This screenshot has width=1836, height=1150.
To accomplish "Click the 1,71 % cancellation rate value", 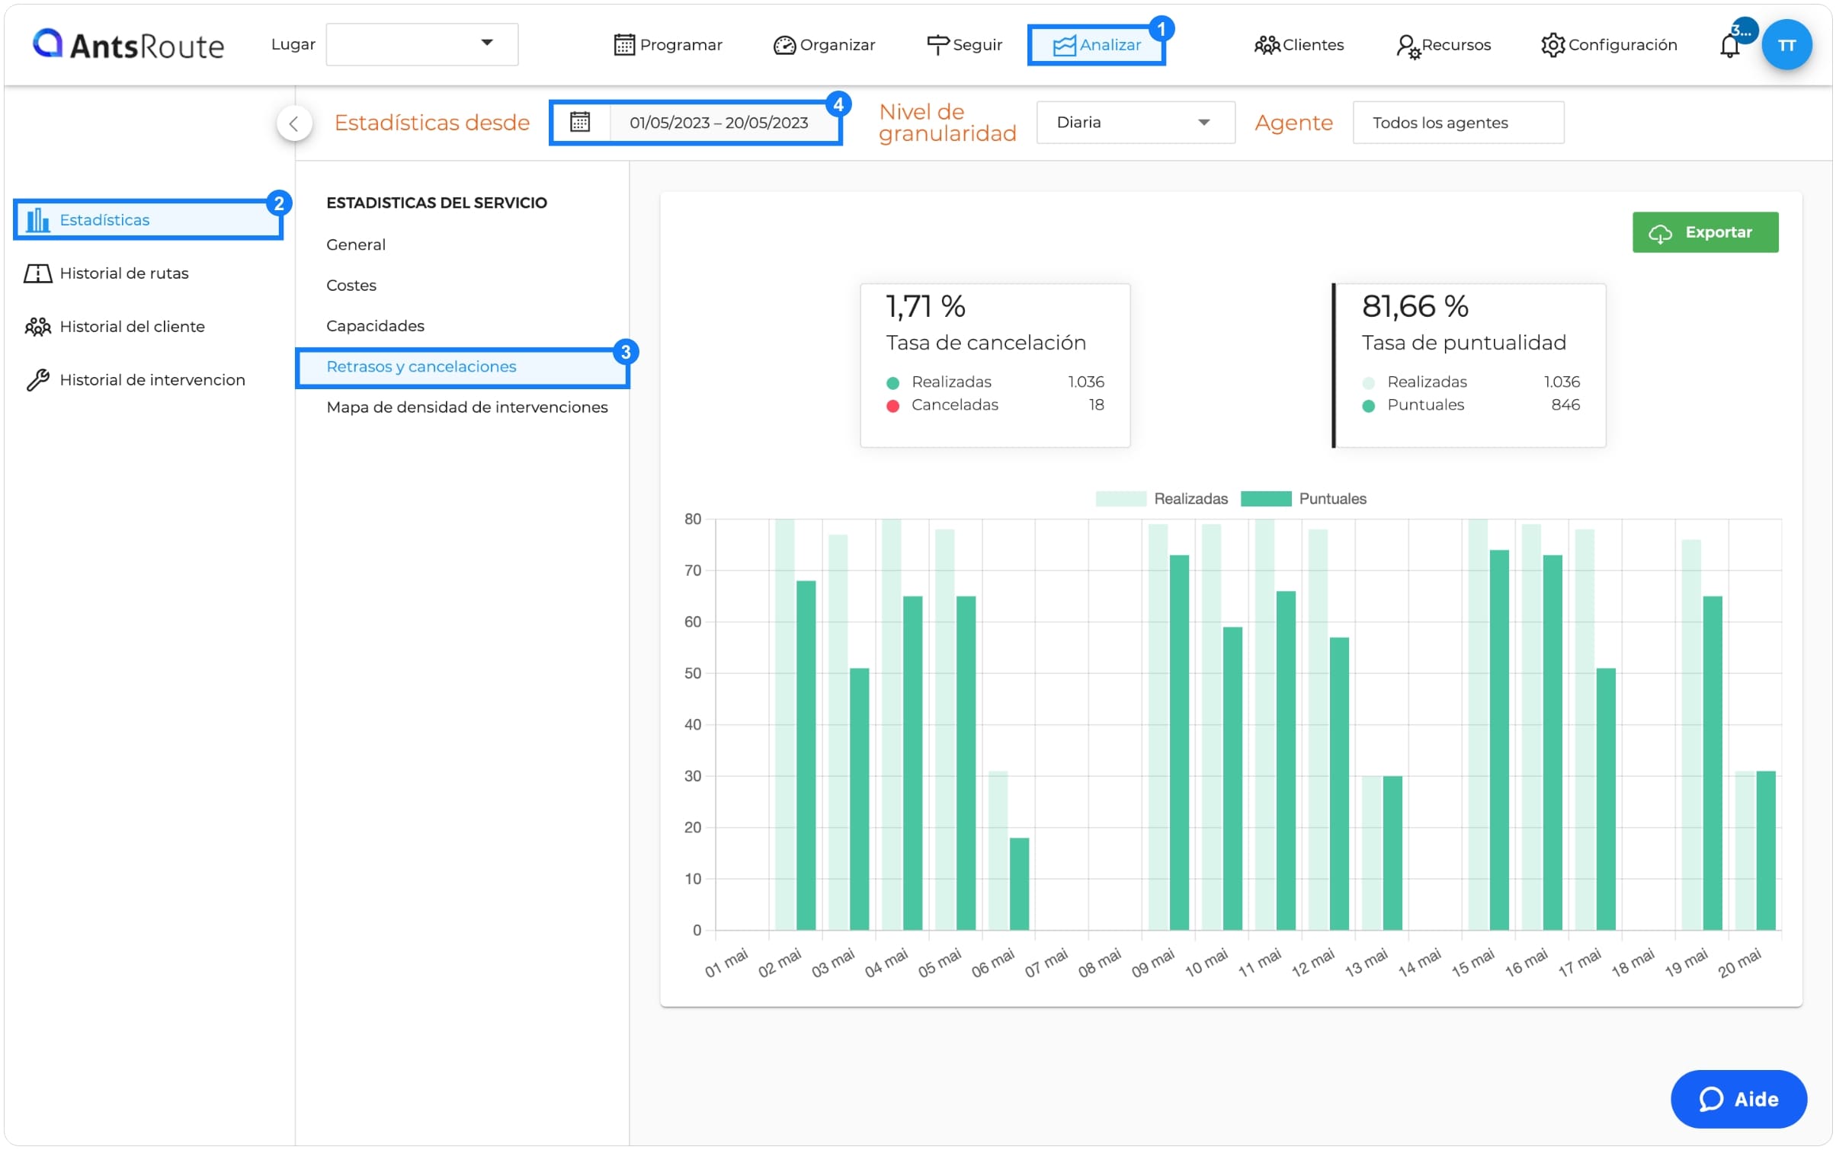I will click(925, 306).
